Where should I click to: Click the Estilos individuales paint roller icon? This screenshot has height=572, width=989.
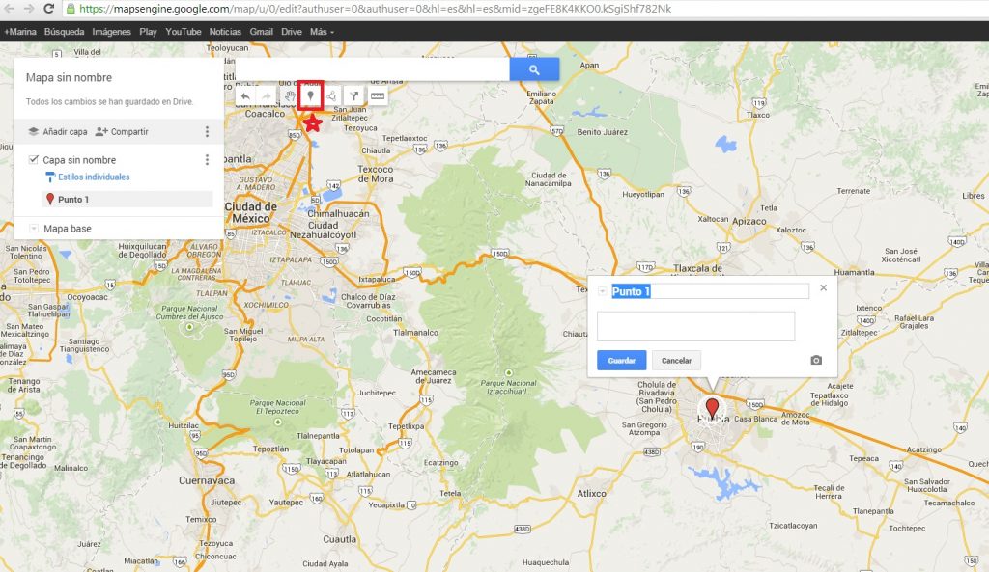point(50,177)
